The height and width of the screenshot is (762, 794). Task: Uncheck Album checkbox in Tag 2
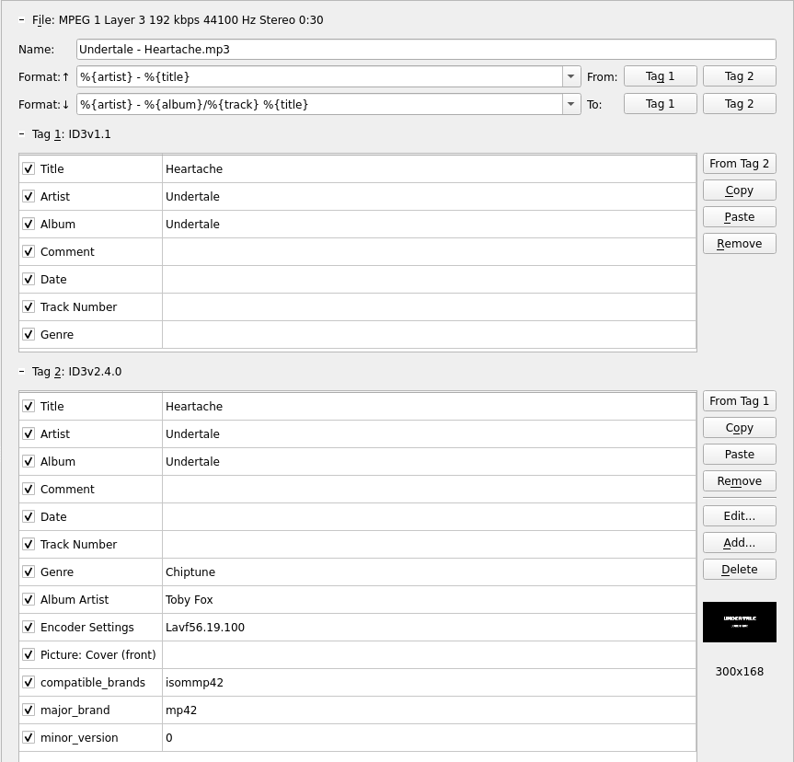pyautogui.click(x=29, y=462)
